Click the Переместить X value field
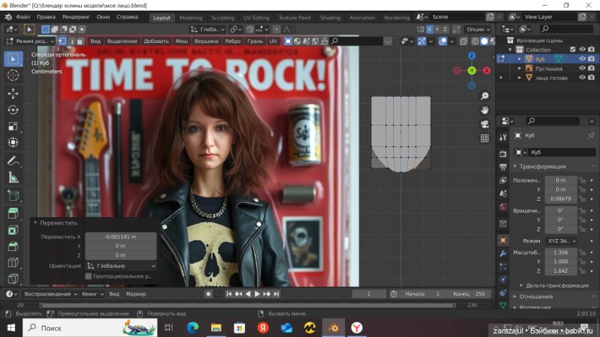This screenshot has width=600, height=337. [x=120, y=236]
